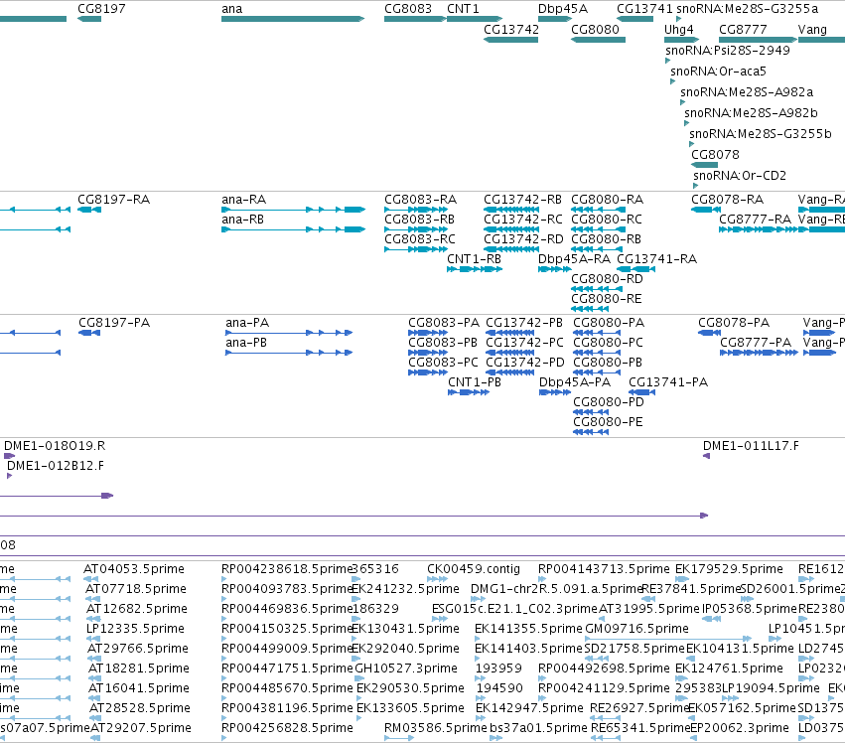Click the AT29207.5prime EST label
This screenshot has height=743, width=845.
[141, 728]
